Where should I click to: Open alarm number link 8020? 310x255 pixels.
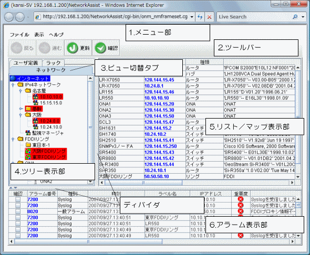(x=33, y=211)
